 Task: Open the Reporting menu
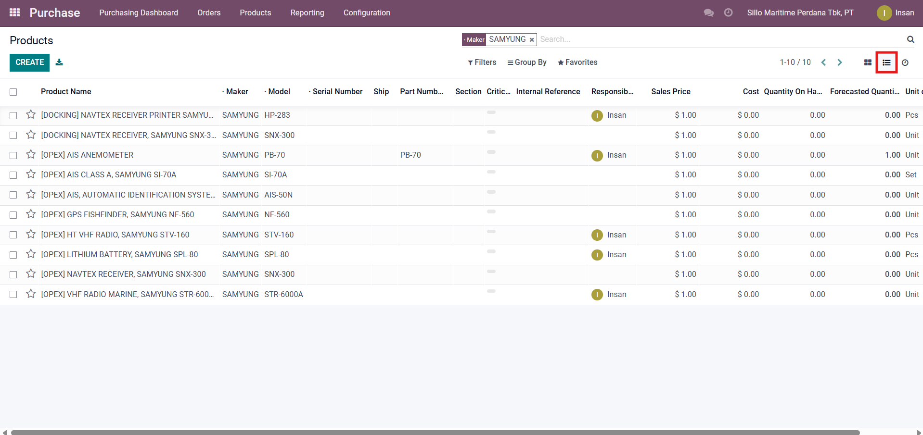307,12
